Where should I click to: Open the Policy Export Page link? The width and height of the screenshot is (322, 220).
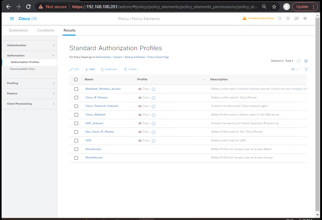(158, 57)
